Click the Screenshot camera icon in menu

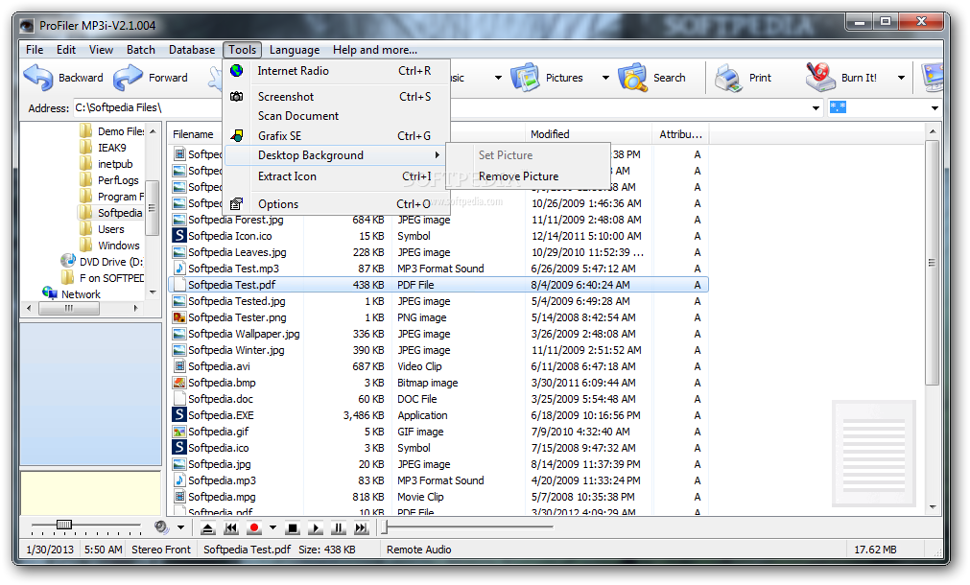[x=236, y=97]
